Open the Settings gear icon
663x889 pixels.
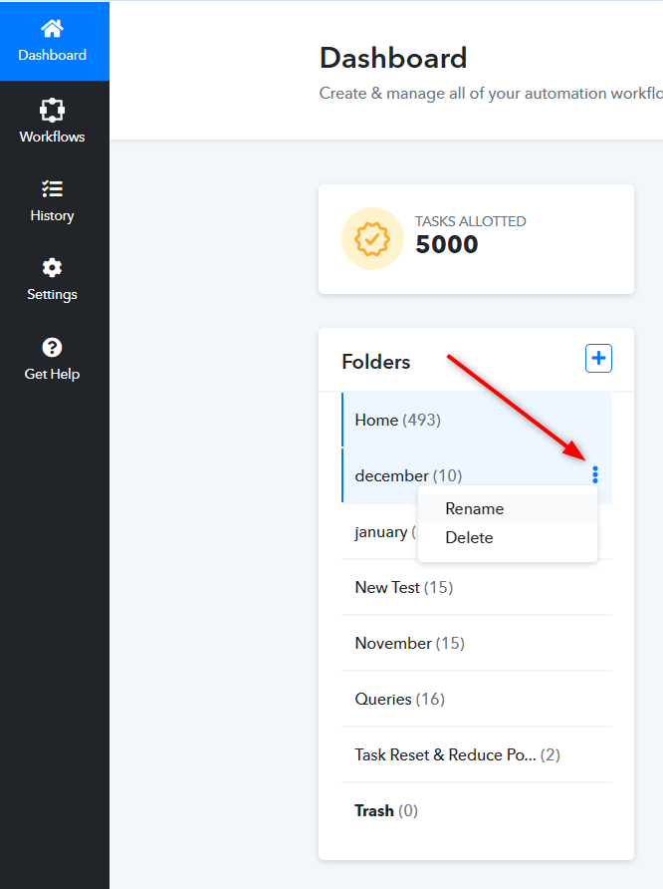[x=52, y=268]
